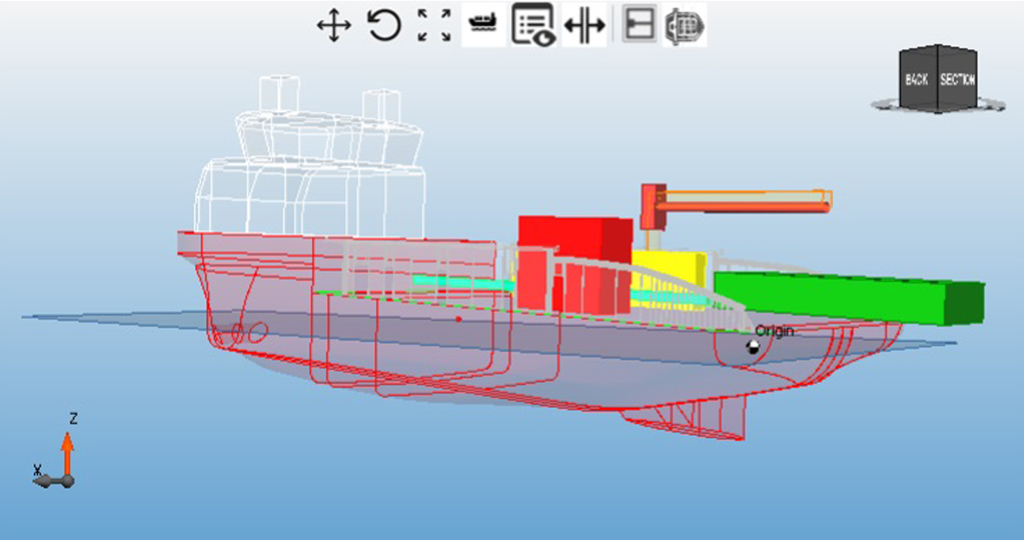This screenshot has height=540, width=1024.
Task: Click the view cube compass ring
Action: click(x=939, y=104)
